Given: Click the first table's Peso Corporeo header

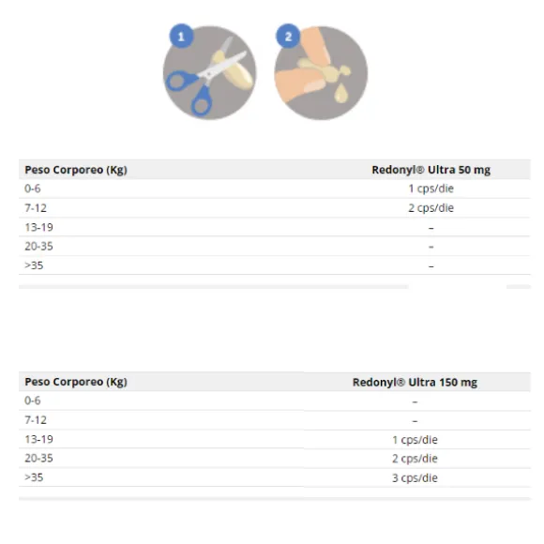Looking at the screenshot, I should tap(76, 170).
